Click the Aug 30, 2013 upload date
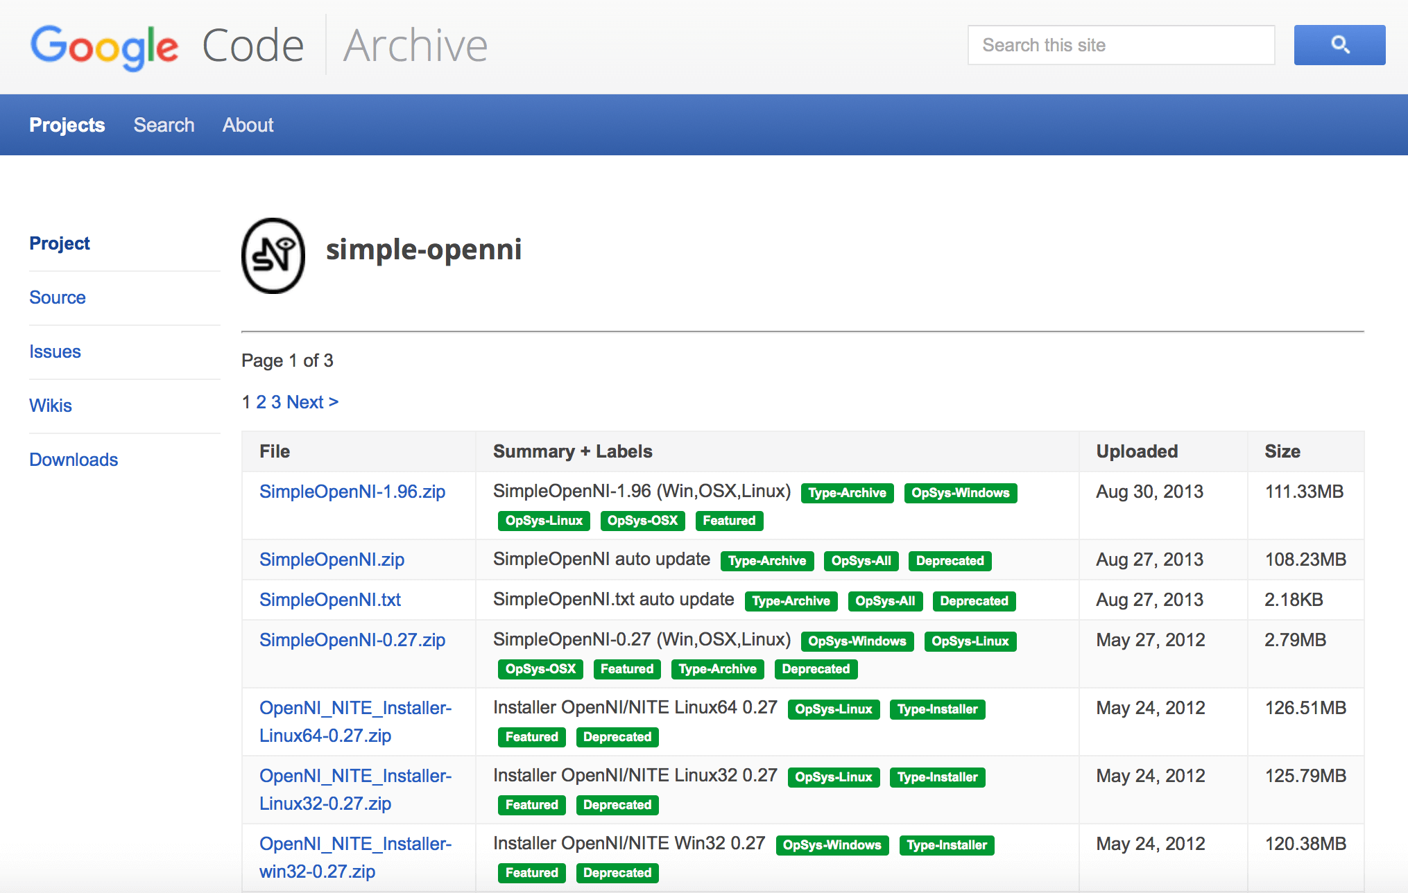 tap(1149, 492)
